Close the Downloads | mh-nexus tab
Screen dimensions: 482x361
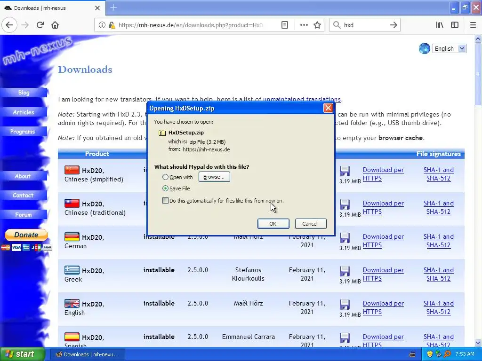pyautogui.click(x=97, y=8)
